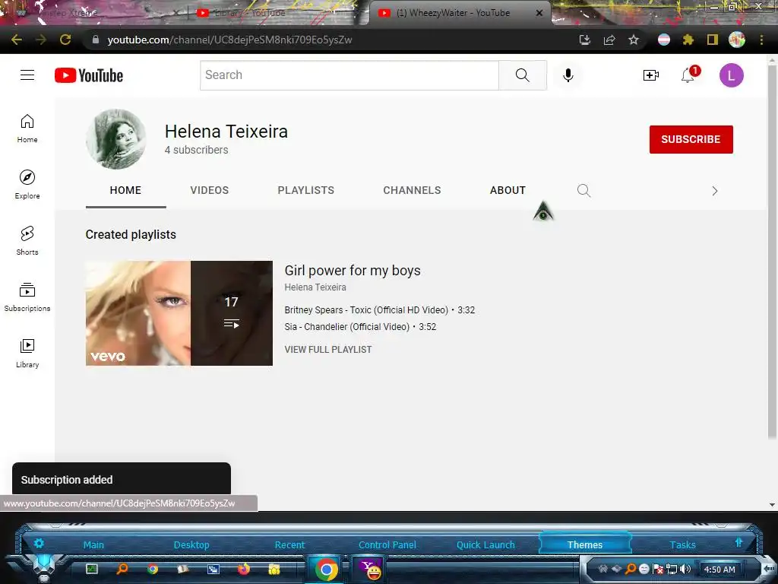Screen dimensions: 778x584
Task: Click inside the YouTube Search field
Action: pyautogui.click(x=349, y=75)
